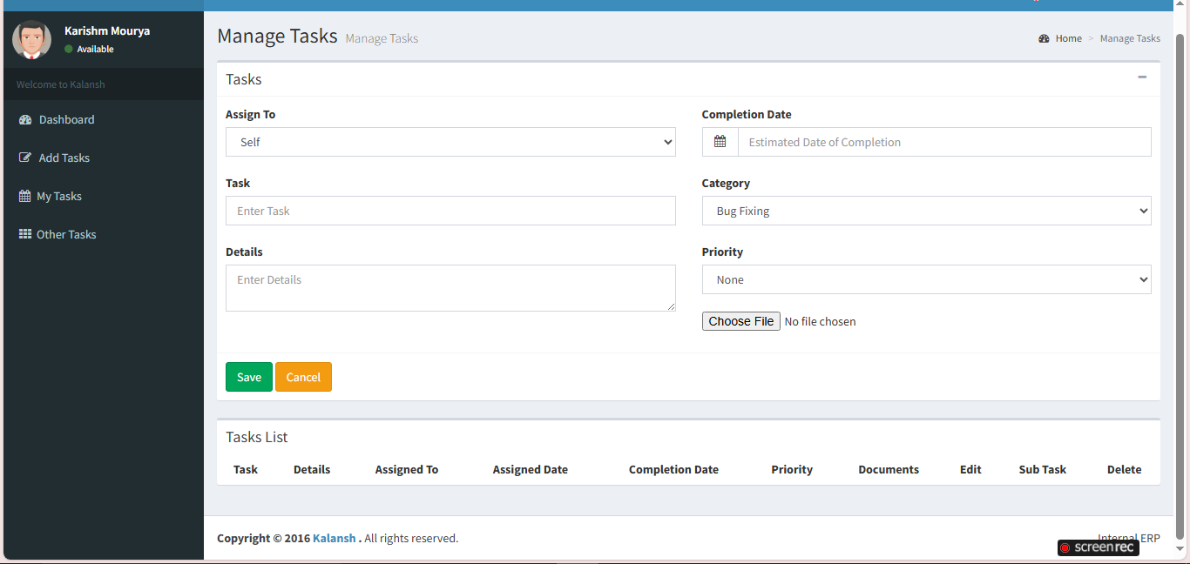The image size is (1190, 564).
Task: Click the Manage Tasks breadcrumb text
Action: pyautogui.click(x=1130, y=38)
